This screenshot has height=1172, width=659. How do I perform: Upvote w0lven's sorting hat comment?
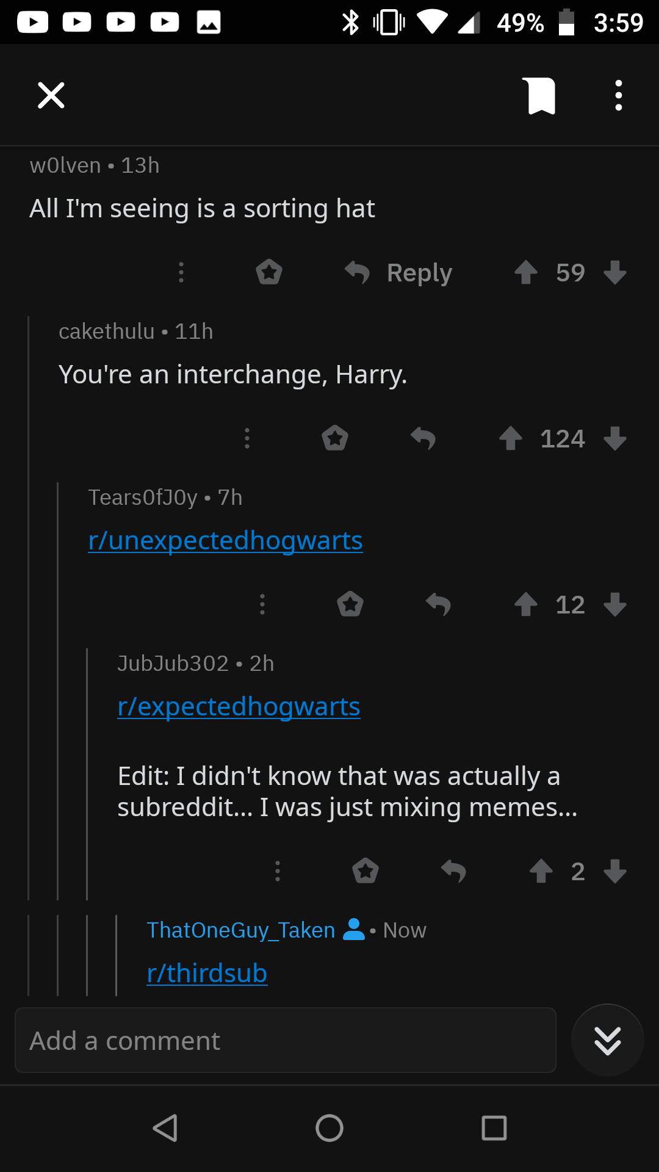pyautogui.click(x=526, y=273)
